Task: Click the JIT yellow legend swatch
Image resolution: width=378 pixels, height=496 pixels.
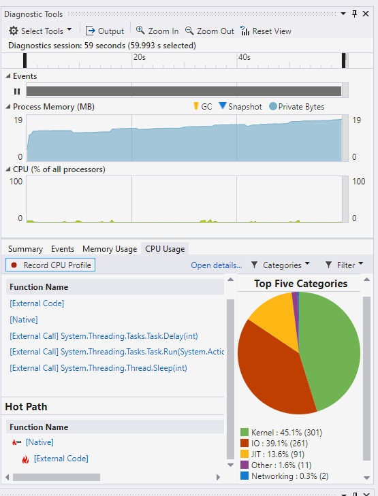Action: [x=245, y=454]
